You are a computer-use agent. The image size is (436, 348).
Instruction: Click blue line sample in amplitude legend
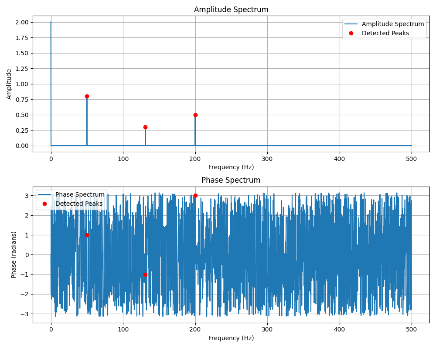point(351,24)
